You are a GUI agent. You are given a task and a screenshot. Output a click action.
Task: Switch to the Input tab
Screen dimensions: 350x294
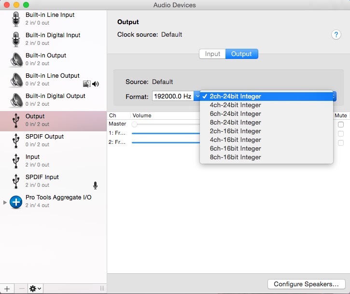(212, 54)
